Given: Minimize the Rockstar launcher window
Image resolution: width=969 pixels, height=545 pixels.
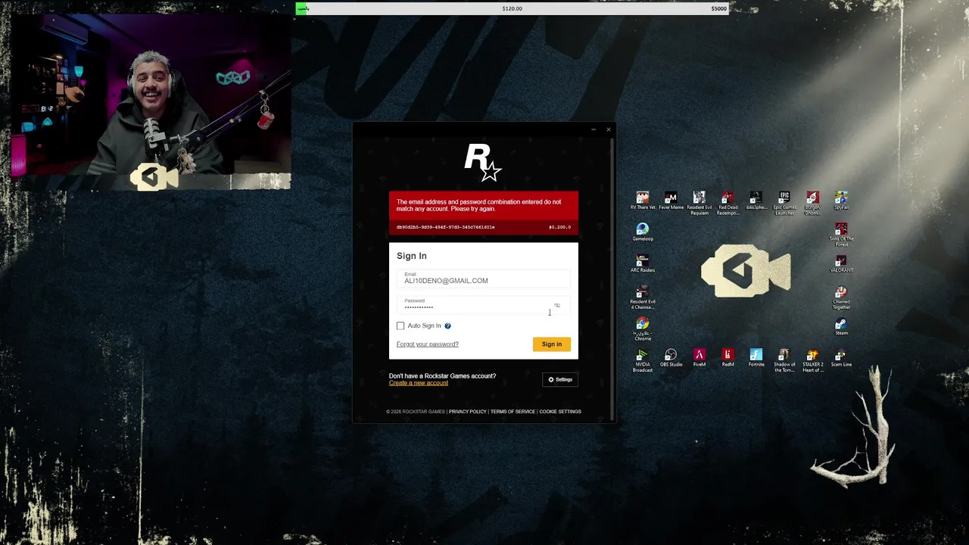Looking at the screenshot, I should point(593,129).
